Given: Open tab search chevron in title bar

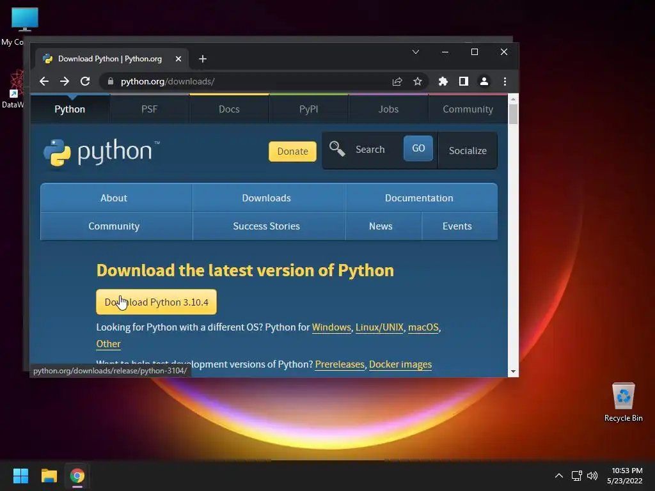Looking at the screenshot, I should pyautogui.click(x=416, y=52).
